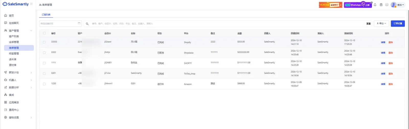The height and width of the screenshot is (129, 409).
Task: Open the account avatar dropdown menu
Action: tap(398, 5)
